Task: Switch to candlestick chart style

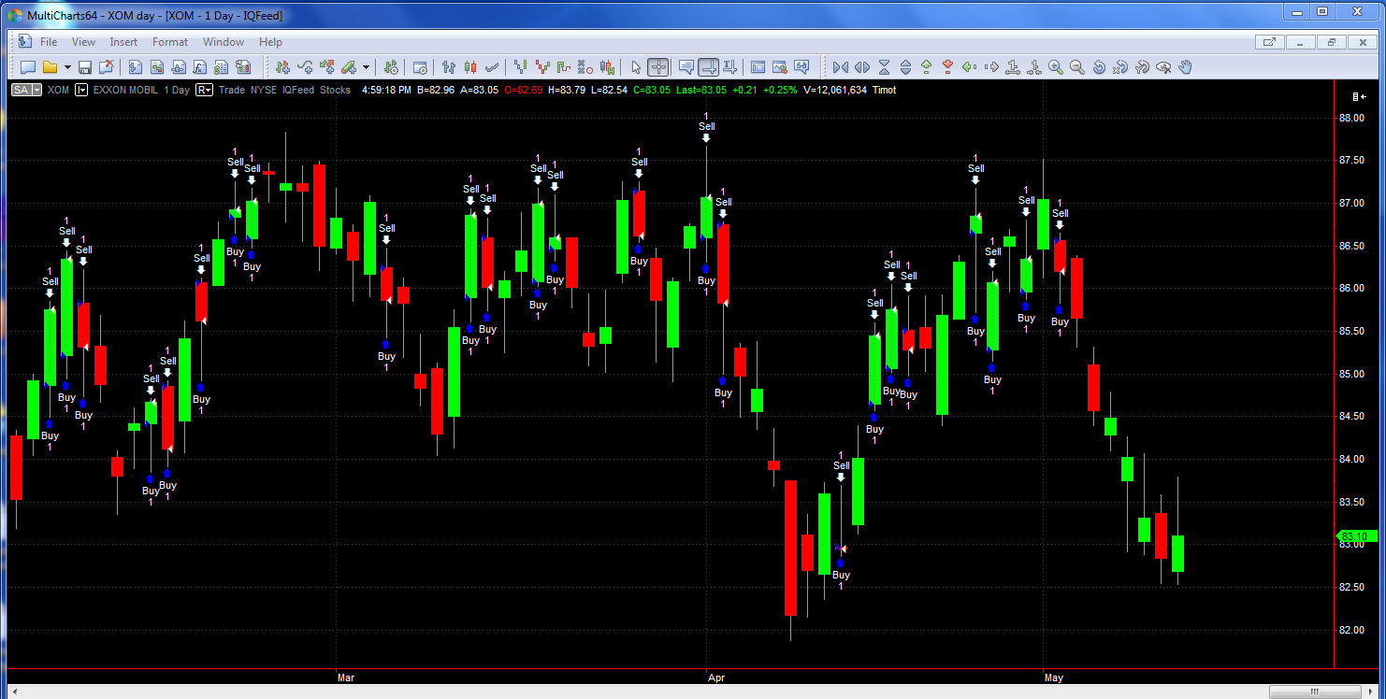Action: 470,66
